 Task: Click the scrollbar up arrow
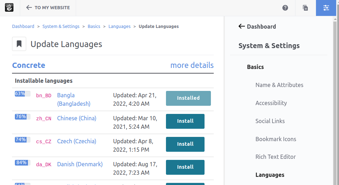pos(335,19)
